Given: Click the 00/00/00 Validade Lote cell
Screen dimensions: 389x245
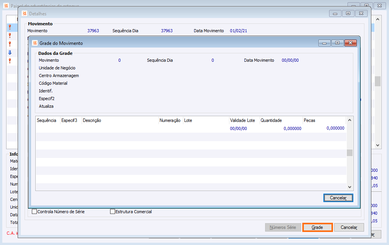Looking at the screenshot, I should (238, 128).
